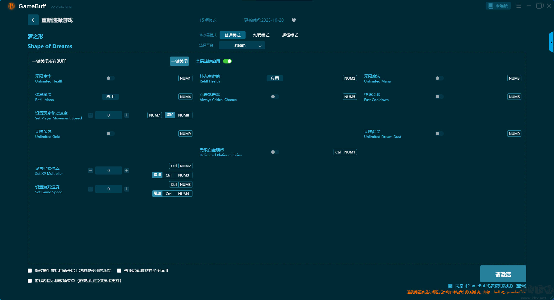
Task: Click Ctrl NUM3 hotkey for Game Speed
Action: pos(181,184)
